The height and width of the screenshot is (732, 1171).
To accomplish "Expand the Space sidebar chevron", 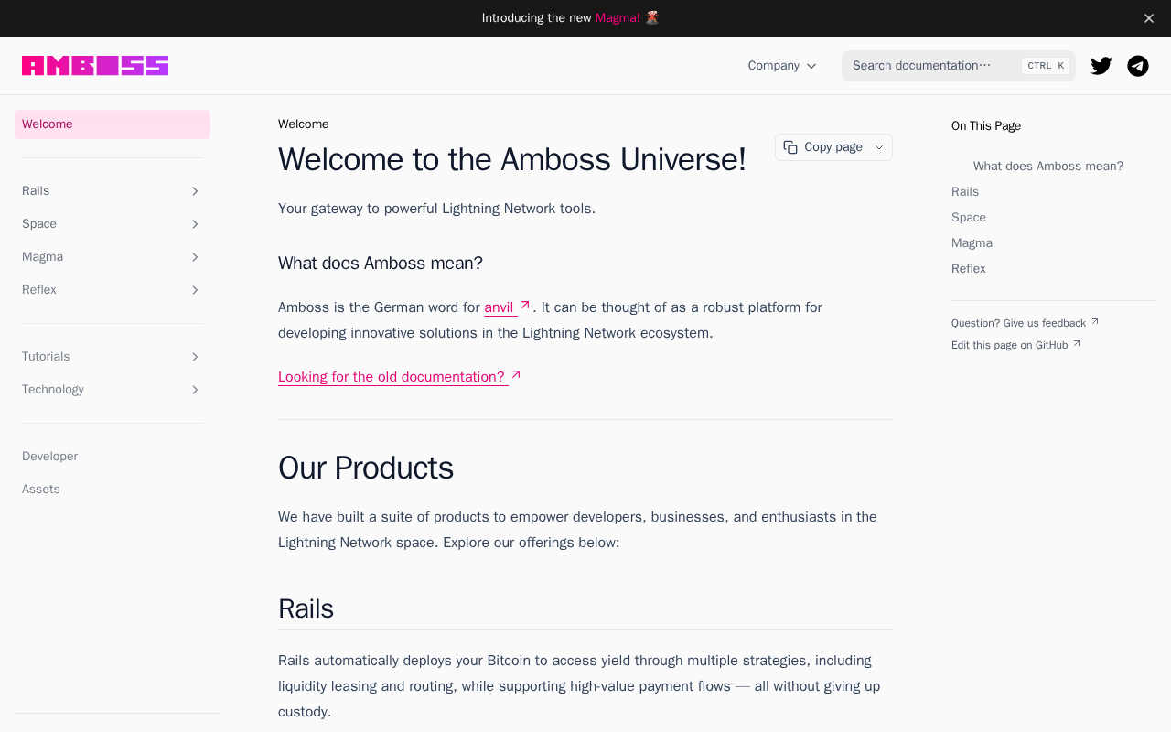I will tap(195, 224).
